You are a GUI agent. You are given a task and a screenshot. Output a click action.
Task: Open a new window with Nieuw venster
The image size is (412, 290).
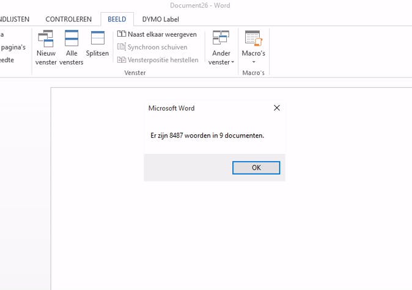(x=46, y=48)
